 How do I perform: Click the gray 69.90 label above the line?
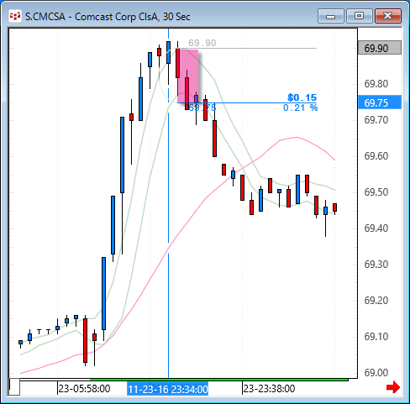tap(202, 43)
